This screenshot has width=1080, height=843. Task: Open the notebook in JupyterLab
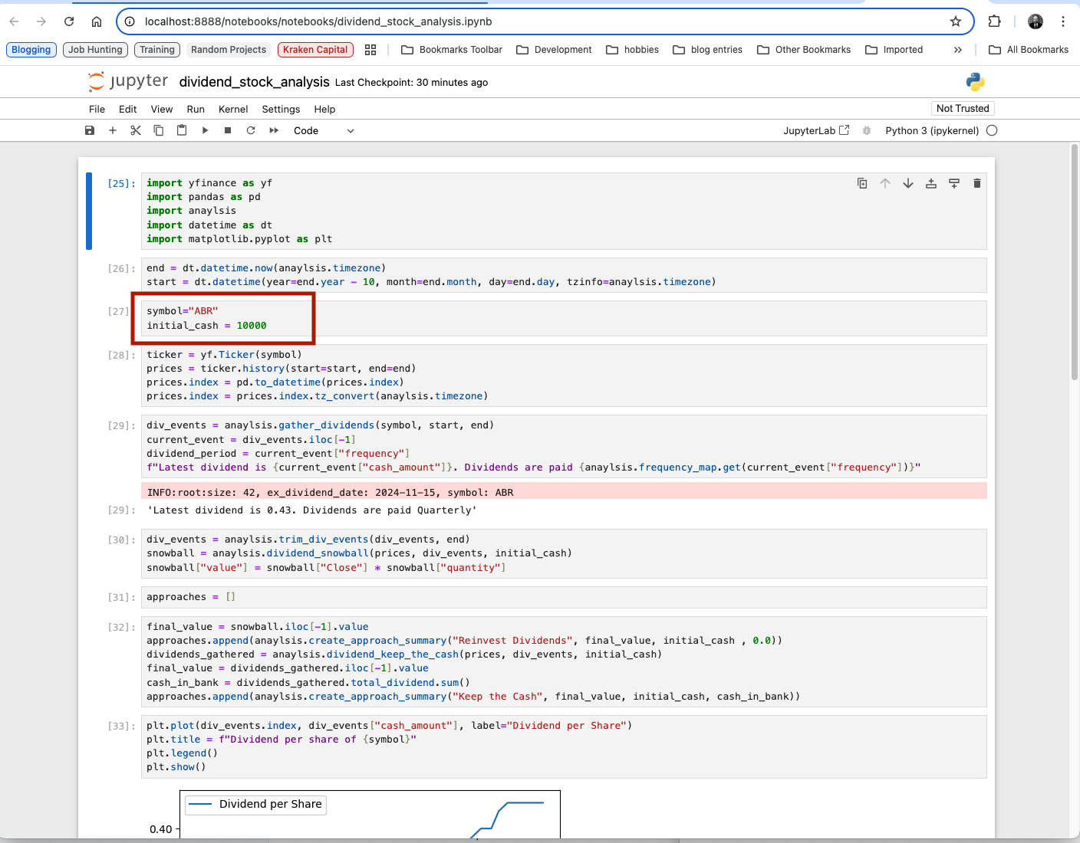coord(815,130)
